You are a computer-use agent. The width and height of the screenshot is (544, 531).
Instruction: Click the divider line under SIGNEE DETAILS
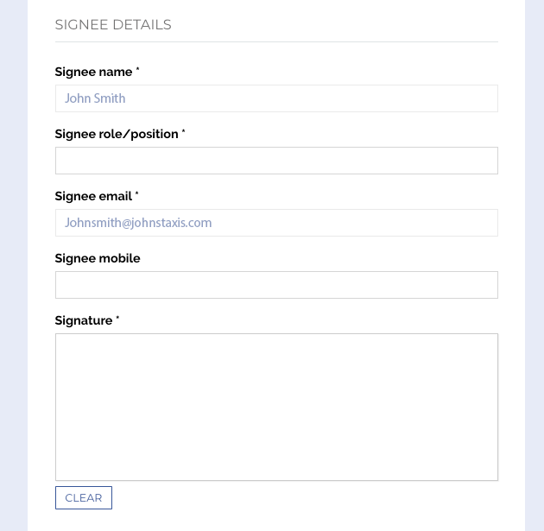pyautogui.click(x=276, y=41)
